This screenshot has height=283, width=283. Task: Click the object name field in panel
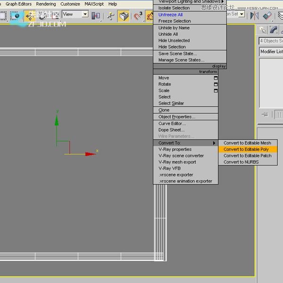[x=270, y=41]
